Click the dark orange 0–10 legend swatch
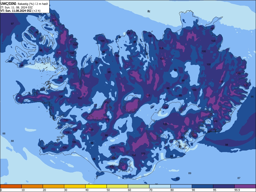 11,186
